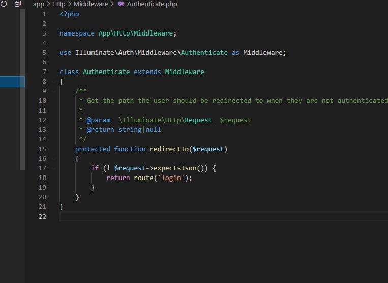Open the 'Middleware' breadcrumb segment
The width and height of the screenshot is (388, 283).
pyautogui.click(x=91, y=4)
